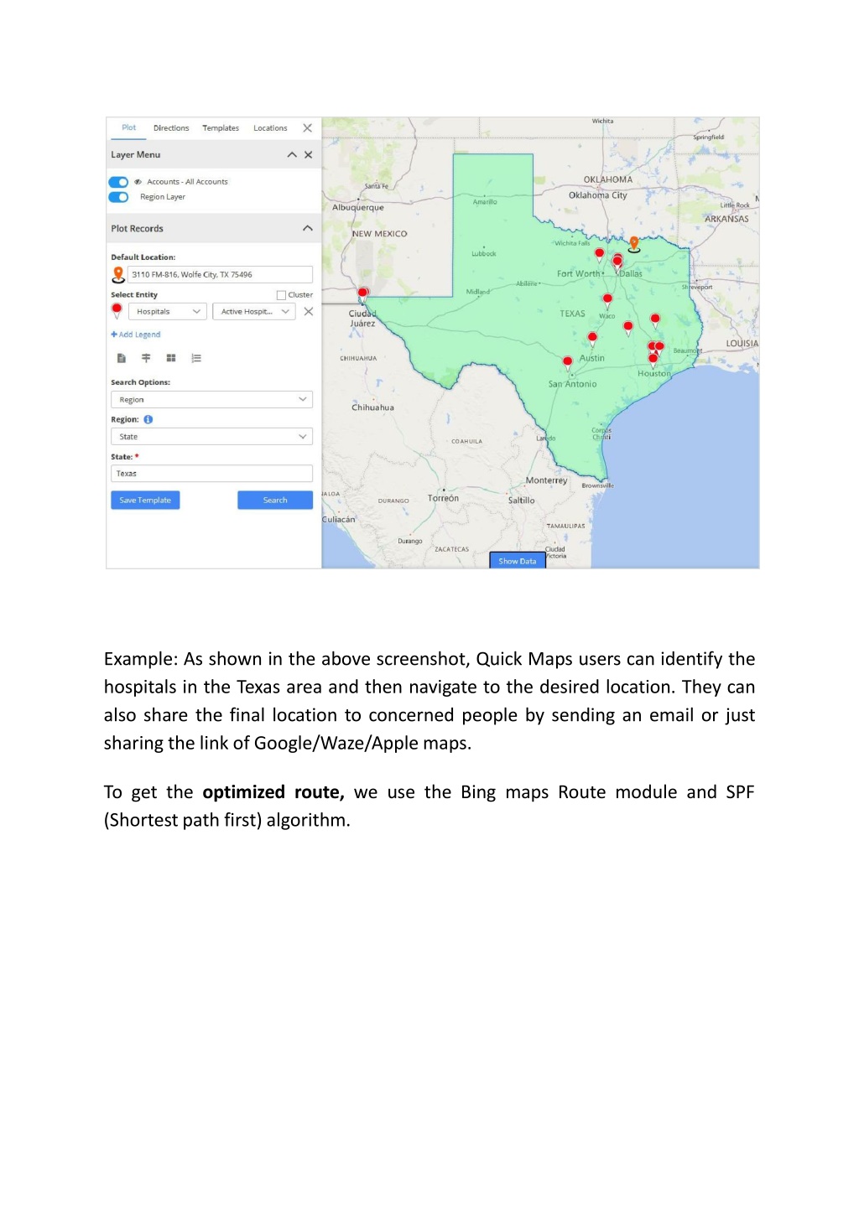Click the ARKANSAS state label
Screen dimensions: 859x1214
(x=726, y=219)
